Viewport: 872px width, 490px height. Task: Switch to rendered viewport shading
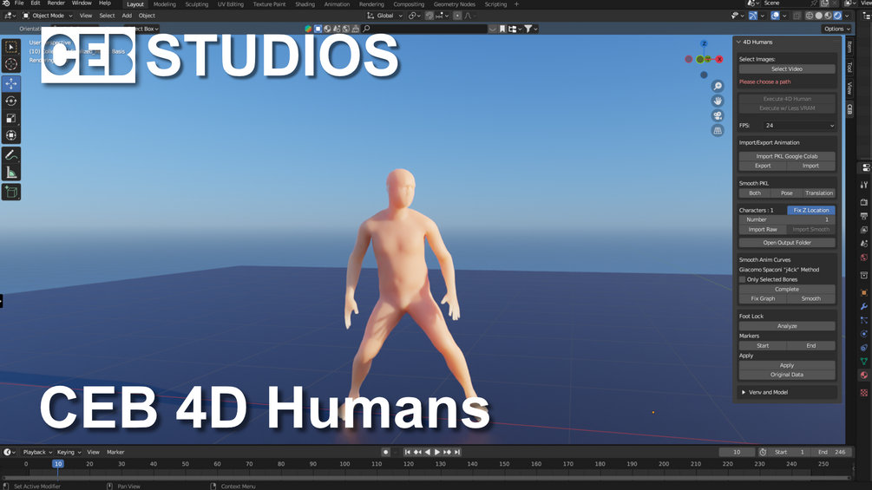click(837, 16)
